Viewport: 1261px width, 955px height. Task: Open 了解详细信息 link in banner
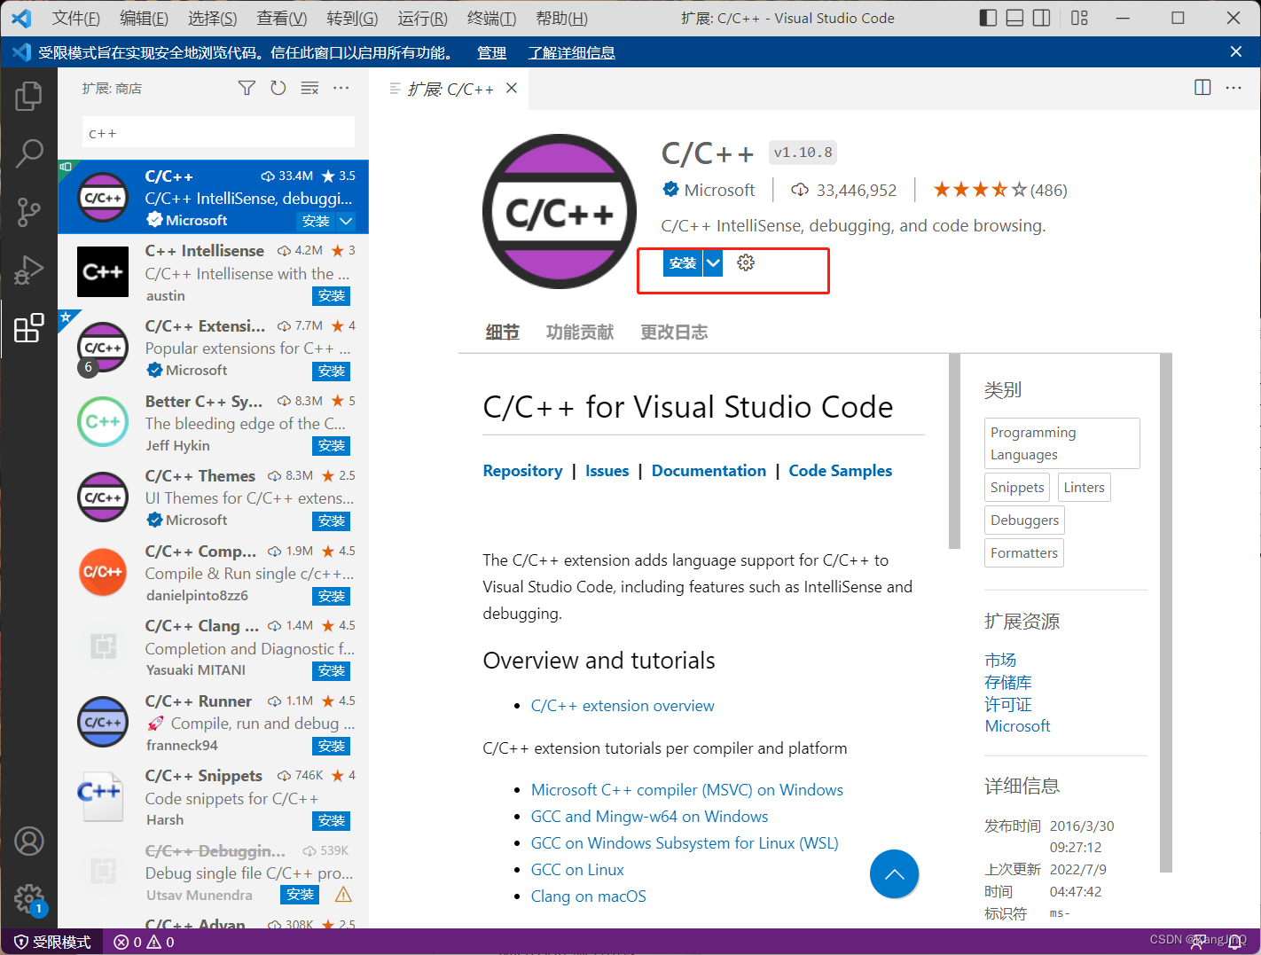(572, 52)
